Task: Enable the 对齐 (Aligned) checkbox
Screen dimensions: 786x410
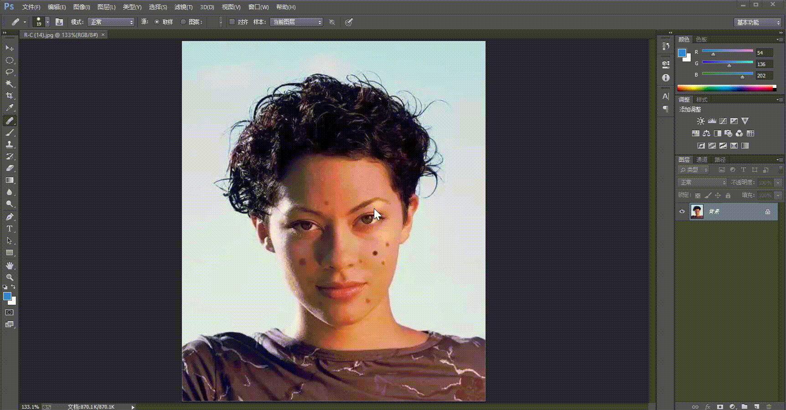Action: click(x=232, y=22)
